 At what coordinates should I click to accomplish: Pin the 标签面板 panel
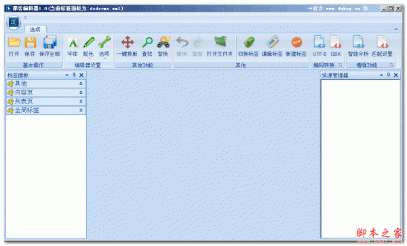pyautogui.click(x=74, y=75)
